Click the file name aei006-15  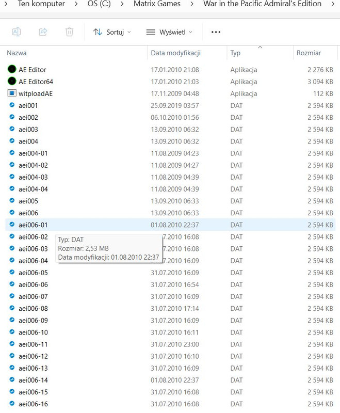(33, 392)
